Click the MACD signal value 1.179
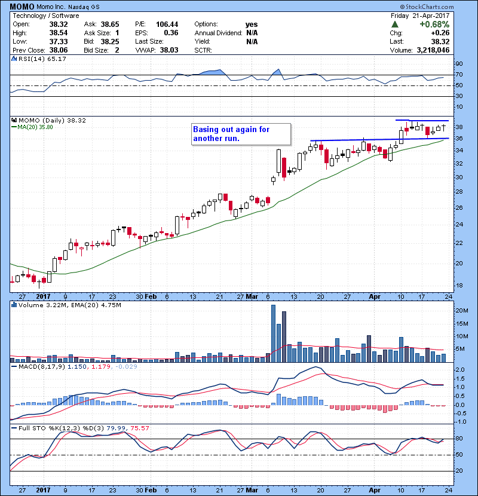Screen dimensions: 478x496 (x=101, y=367)
